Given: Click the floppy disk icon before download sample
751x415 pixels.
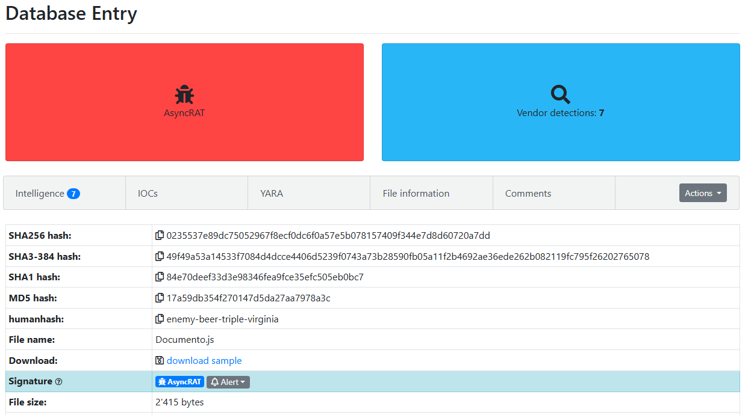Looking at the screenshot, I should click(160, 360).
